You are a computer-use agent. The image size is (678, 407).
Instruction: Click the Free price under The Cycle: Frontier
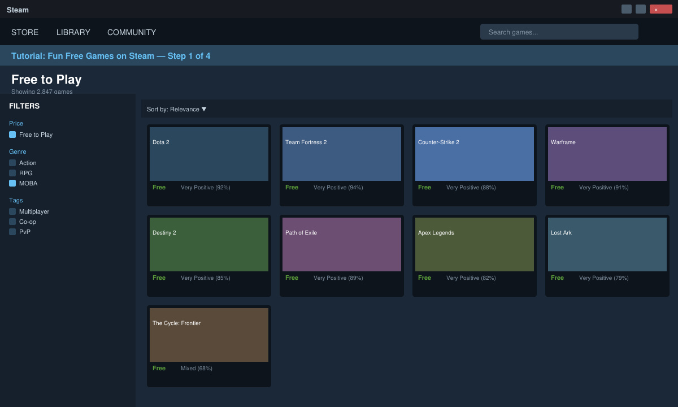coord(159,368)
